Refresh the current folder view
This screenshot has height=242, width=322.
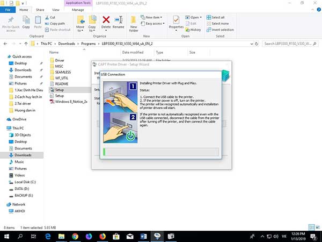[257, 44]
